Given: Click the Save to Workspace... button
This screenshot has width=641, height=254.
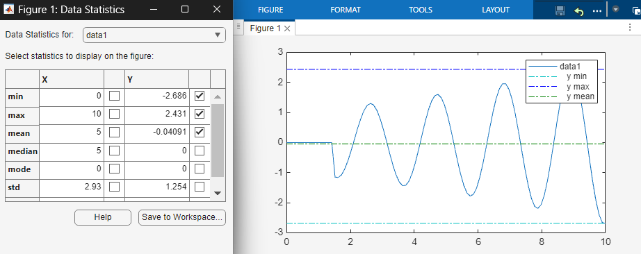Looking at the screenshot, I should 182,217.
